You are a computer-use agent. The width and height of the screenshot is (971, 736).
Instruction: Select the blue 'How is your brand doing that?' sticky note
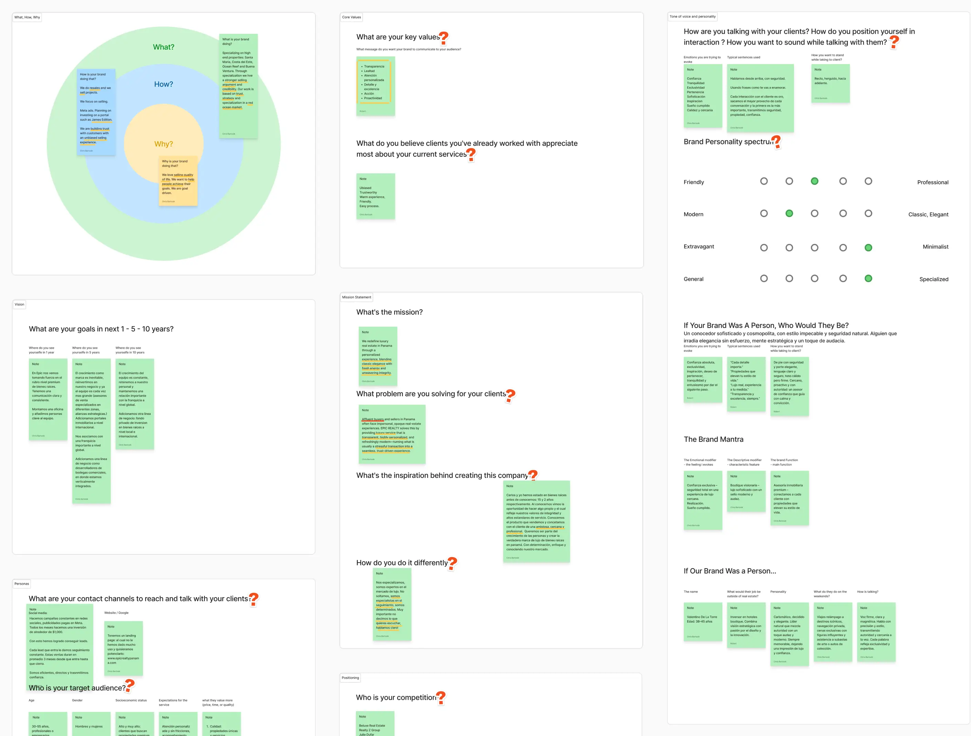[96, 112]
